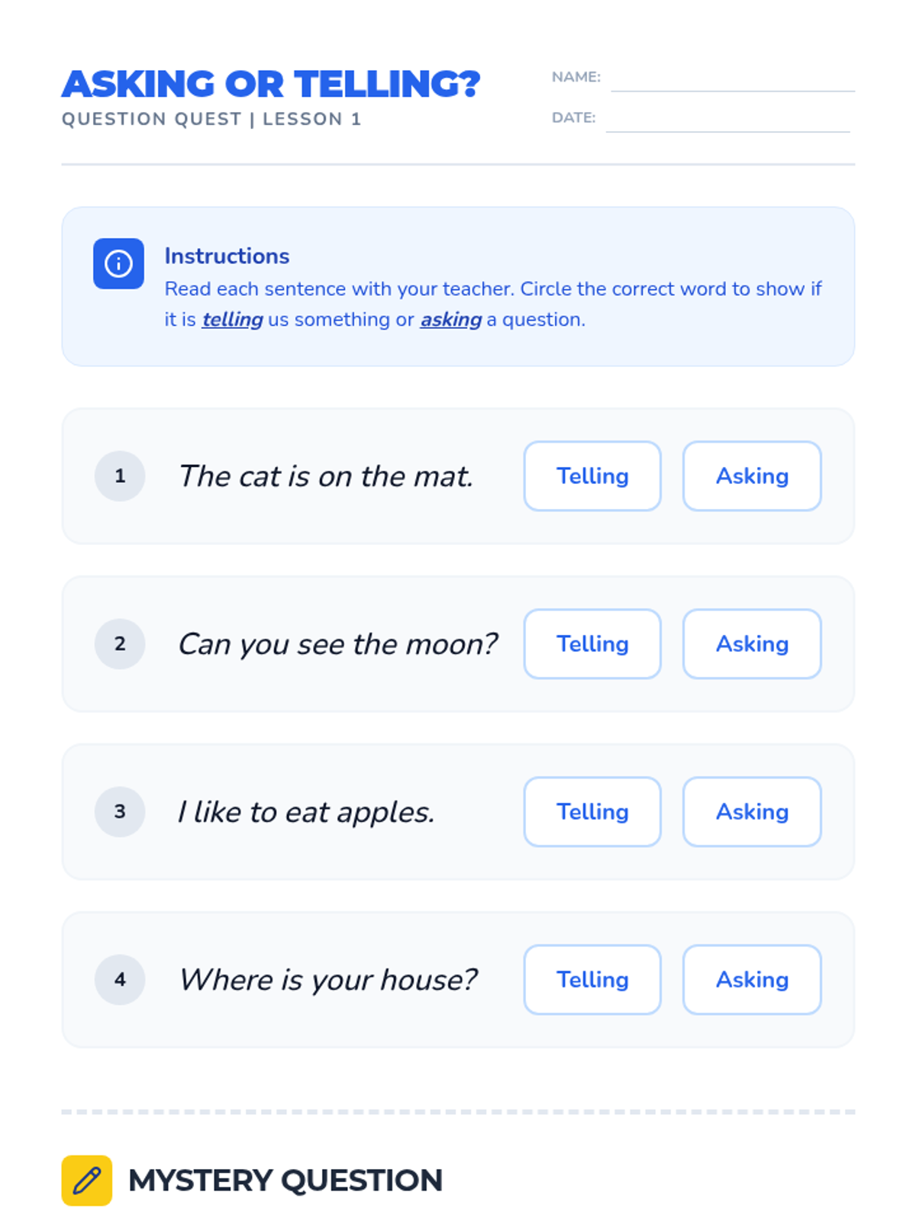Click the underlined word 'telling' in instructions
Screen dimensions: 916x1221
[x=232, y=320]
